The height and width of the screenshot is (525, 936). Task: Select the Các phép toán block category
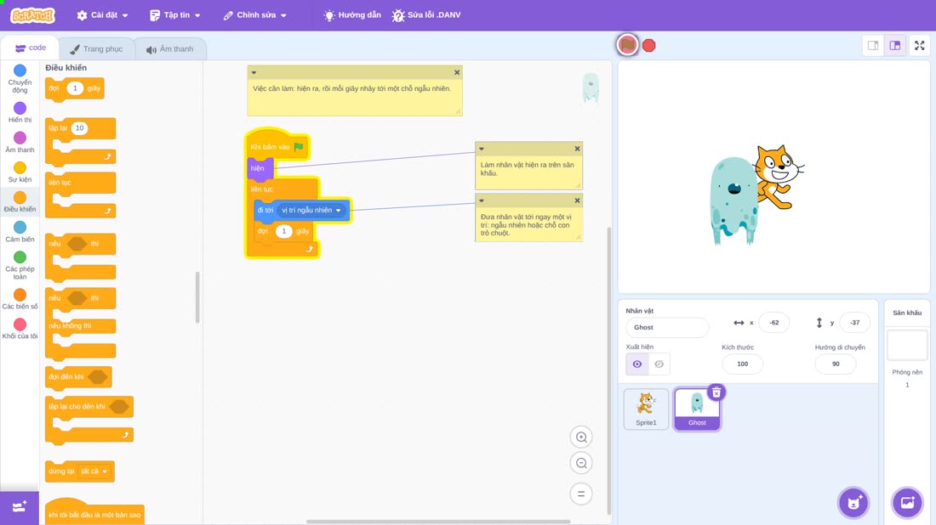[x=20, y=265]
